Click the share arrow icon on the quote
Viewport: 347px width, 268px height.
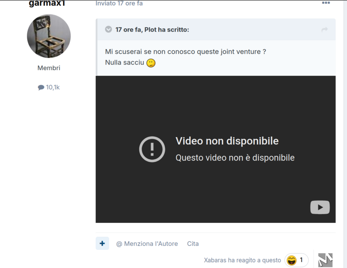point(324,29)
